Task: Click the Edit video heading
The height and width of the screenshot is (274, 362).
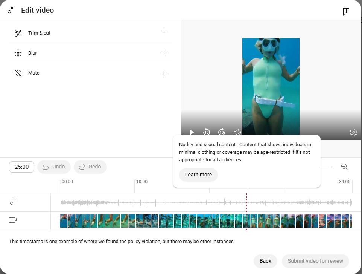Action: 37,11
